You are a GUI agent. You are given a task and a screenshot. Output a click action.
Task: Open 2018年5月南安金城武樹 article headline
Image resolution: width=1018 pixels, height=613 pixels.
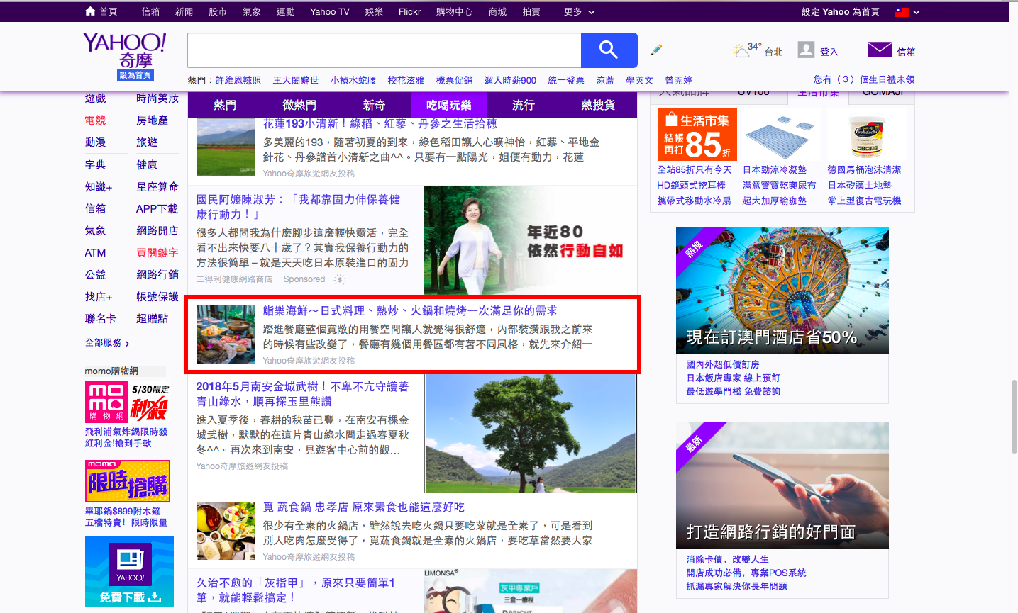point(302,394)
